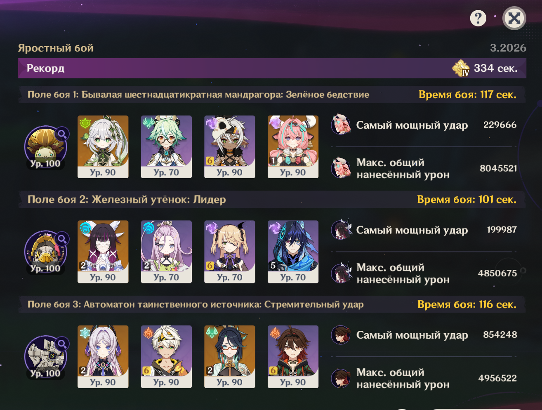Select the red-glasses Anemo character portrait
542x410 pixels.
[x=230, y=357]
